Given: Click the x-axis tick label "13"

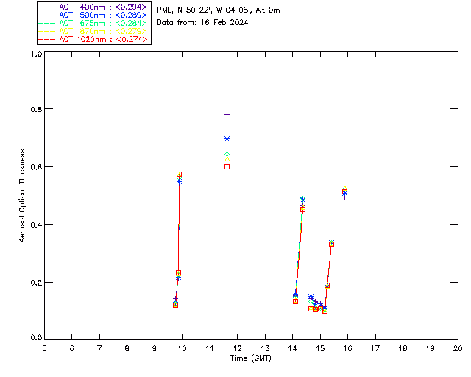Looking at the screenshot, I should pos(265,348).
